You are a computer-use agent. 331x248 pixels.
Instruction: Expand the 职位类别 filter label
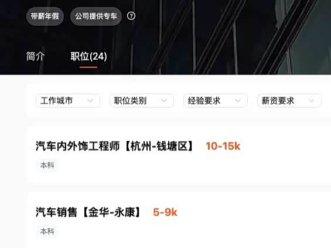[130, 101]
